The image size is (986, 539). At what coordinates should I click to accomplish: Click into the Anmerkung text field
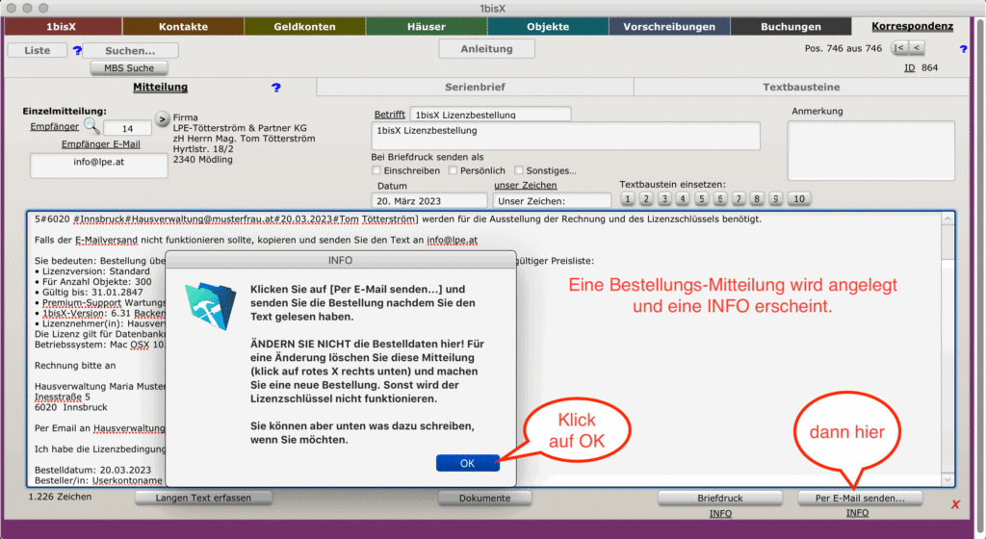point(870,150)
